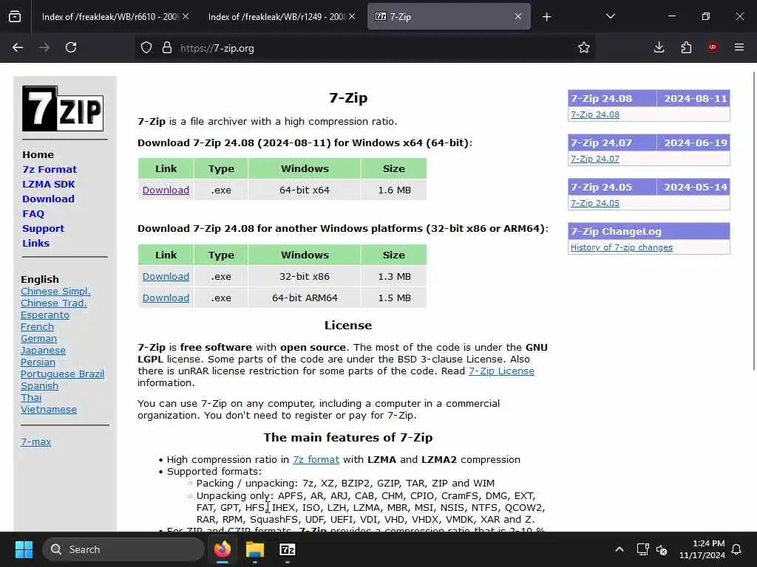Switch language to French
Screen dimensions: 757x567
(x=37, y=326)
